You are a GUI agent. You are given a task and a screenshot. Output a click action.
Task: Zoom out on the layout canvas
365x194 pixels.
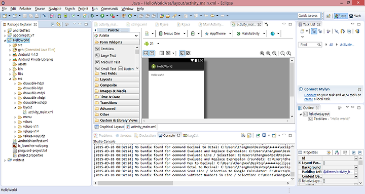click(x=282, y=53)
